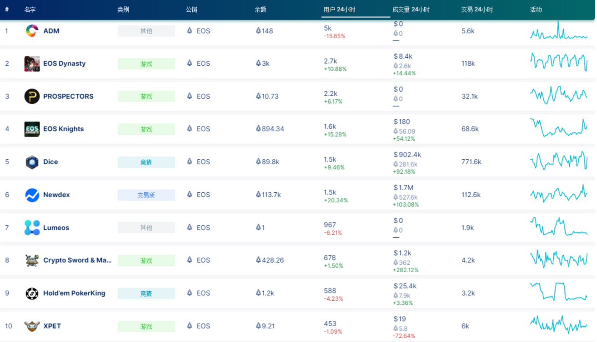Click the 89.8k balance value

(x=267, y=161)
